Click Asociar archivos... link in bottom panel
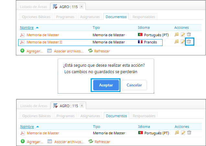Viewport: 206px width, 146px height. click(69, 142)
